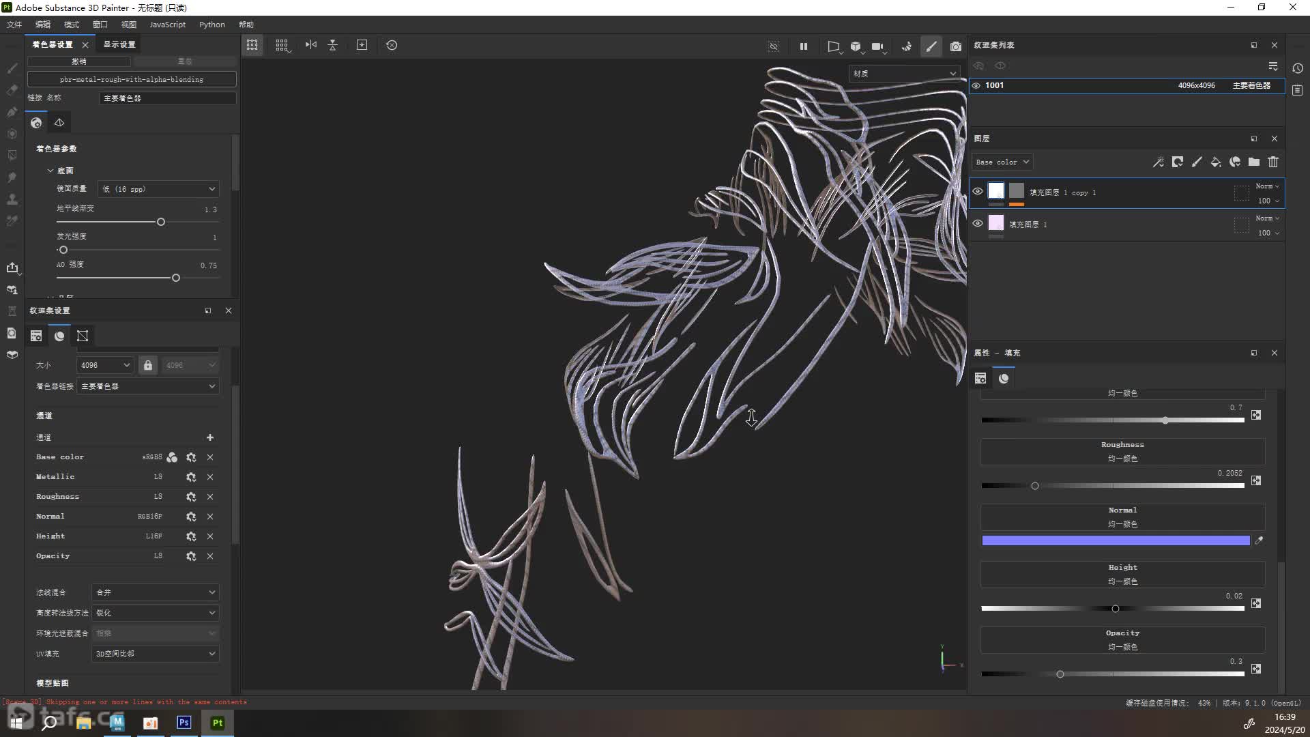
Task: Open the 法线混合 dropdown
Action: (156, 592)
